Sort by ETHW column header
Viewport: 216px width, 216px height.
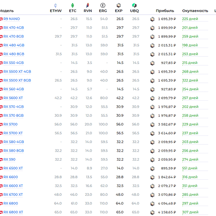click(56, 11)
